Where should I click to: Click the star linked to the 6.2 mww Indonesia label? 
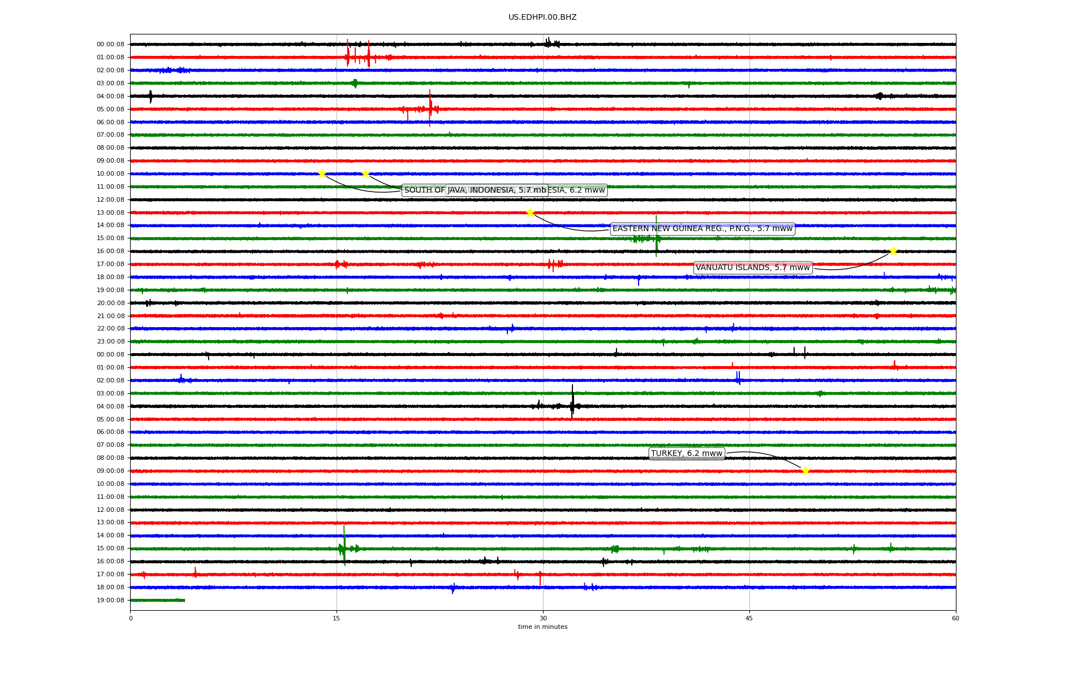click(x=365, y=173)
